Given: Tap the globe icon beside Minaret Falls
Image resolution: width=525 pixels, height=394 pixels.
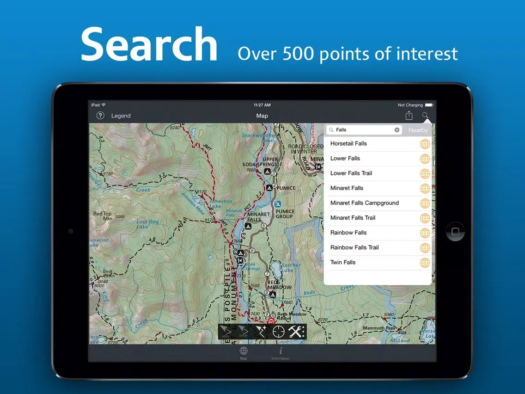Looking at the screenshot, I should click(x=425, y=189).
